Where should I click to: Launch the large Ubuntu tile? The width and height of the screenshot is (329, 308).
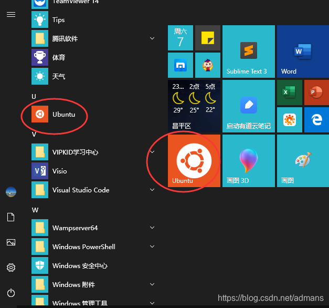[194, 161]
